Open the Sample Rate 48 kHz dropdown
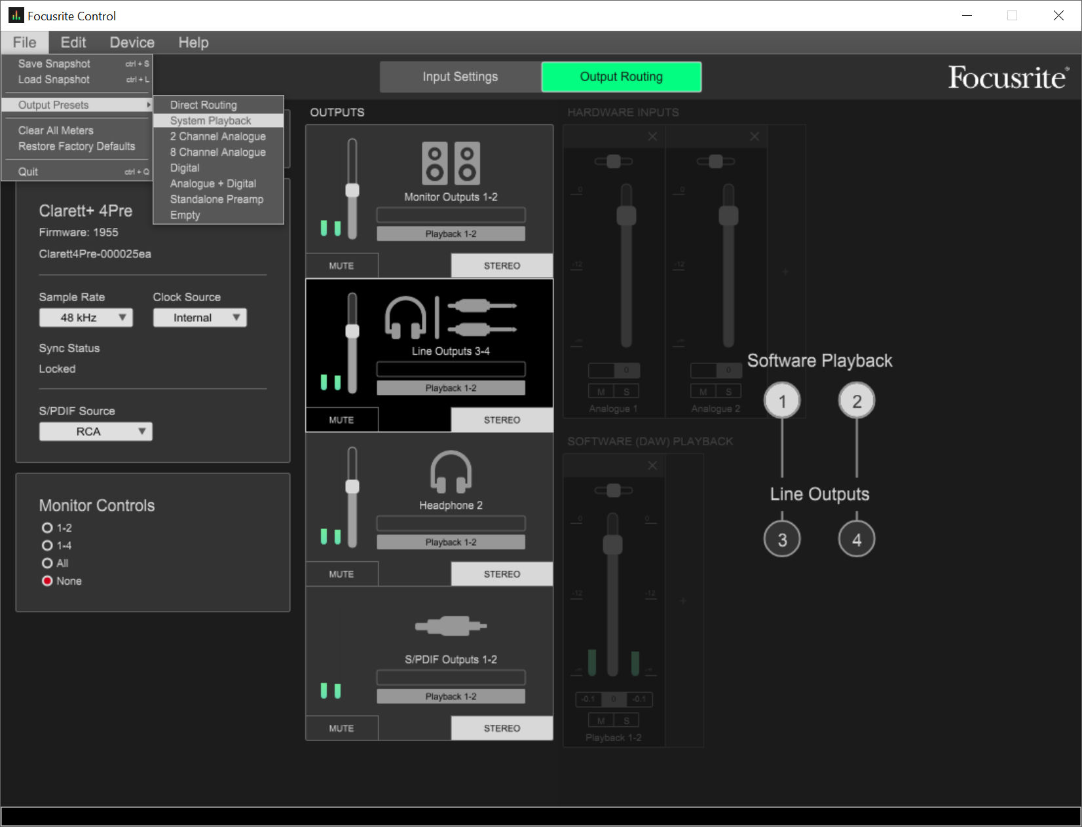This screenshot has height=827, width=1082. click(86, 318)
